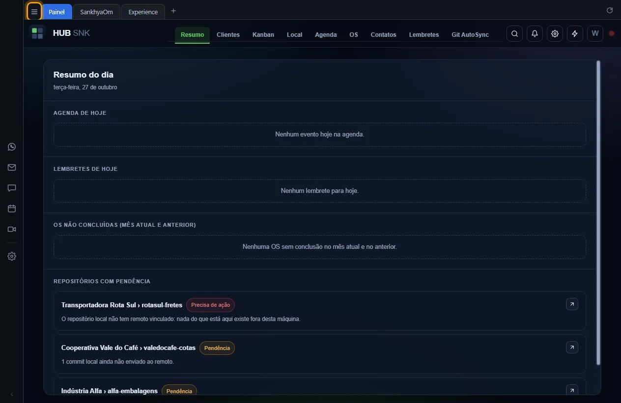Open the alfa-embalagens repository arrow button
Image resolution: width=621 pixels, height=403 pixels.
(572, 390)
